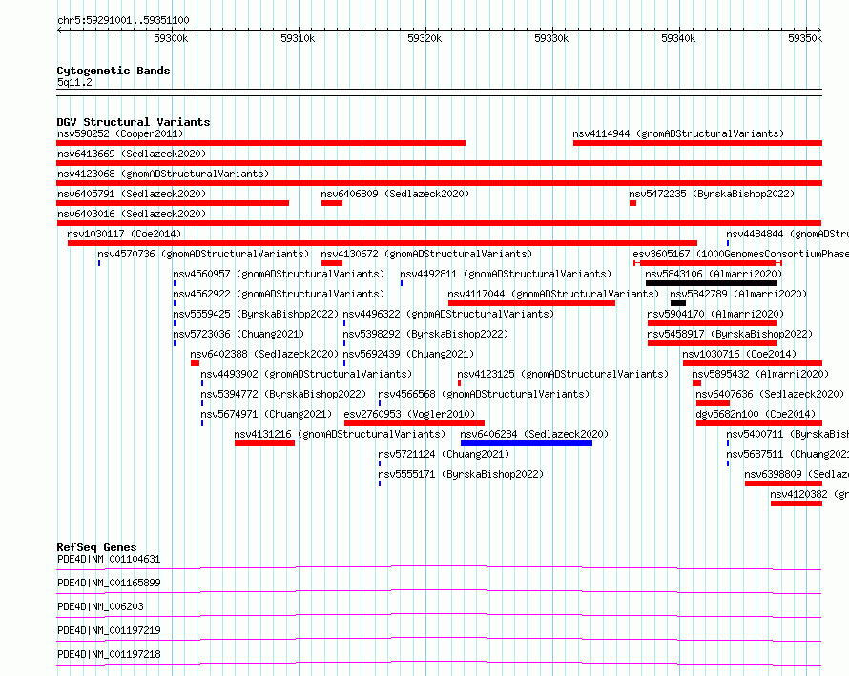Screen dimensions: 849x676
Task: Open PDE4D|NM_001197219 transcript
Action: tap(109, 630)
